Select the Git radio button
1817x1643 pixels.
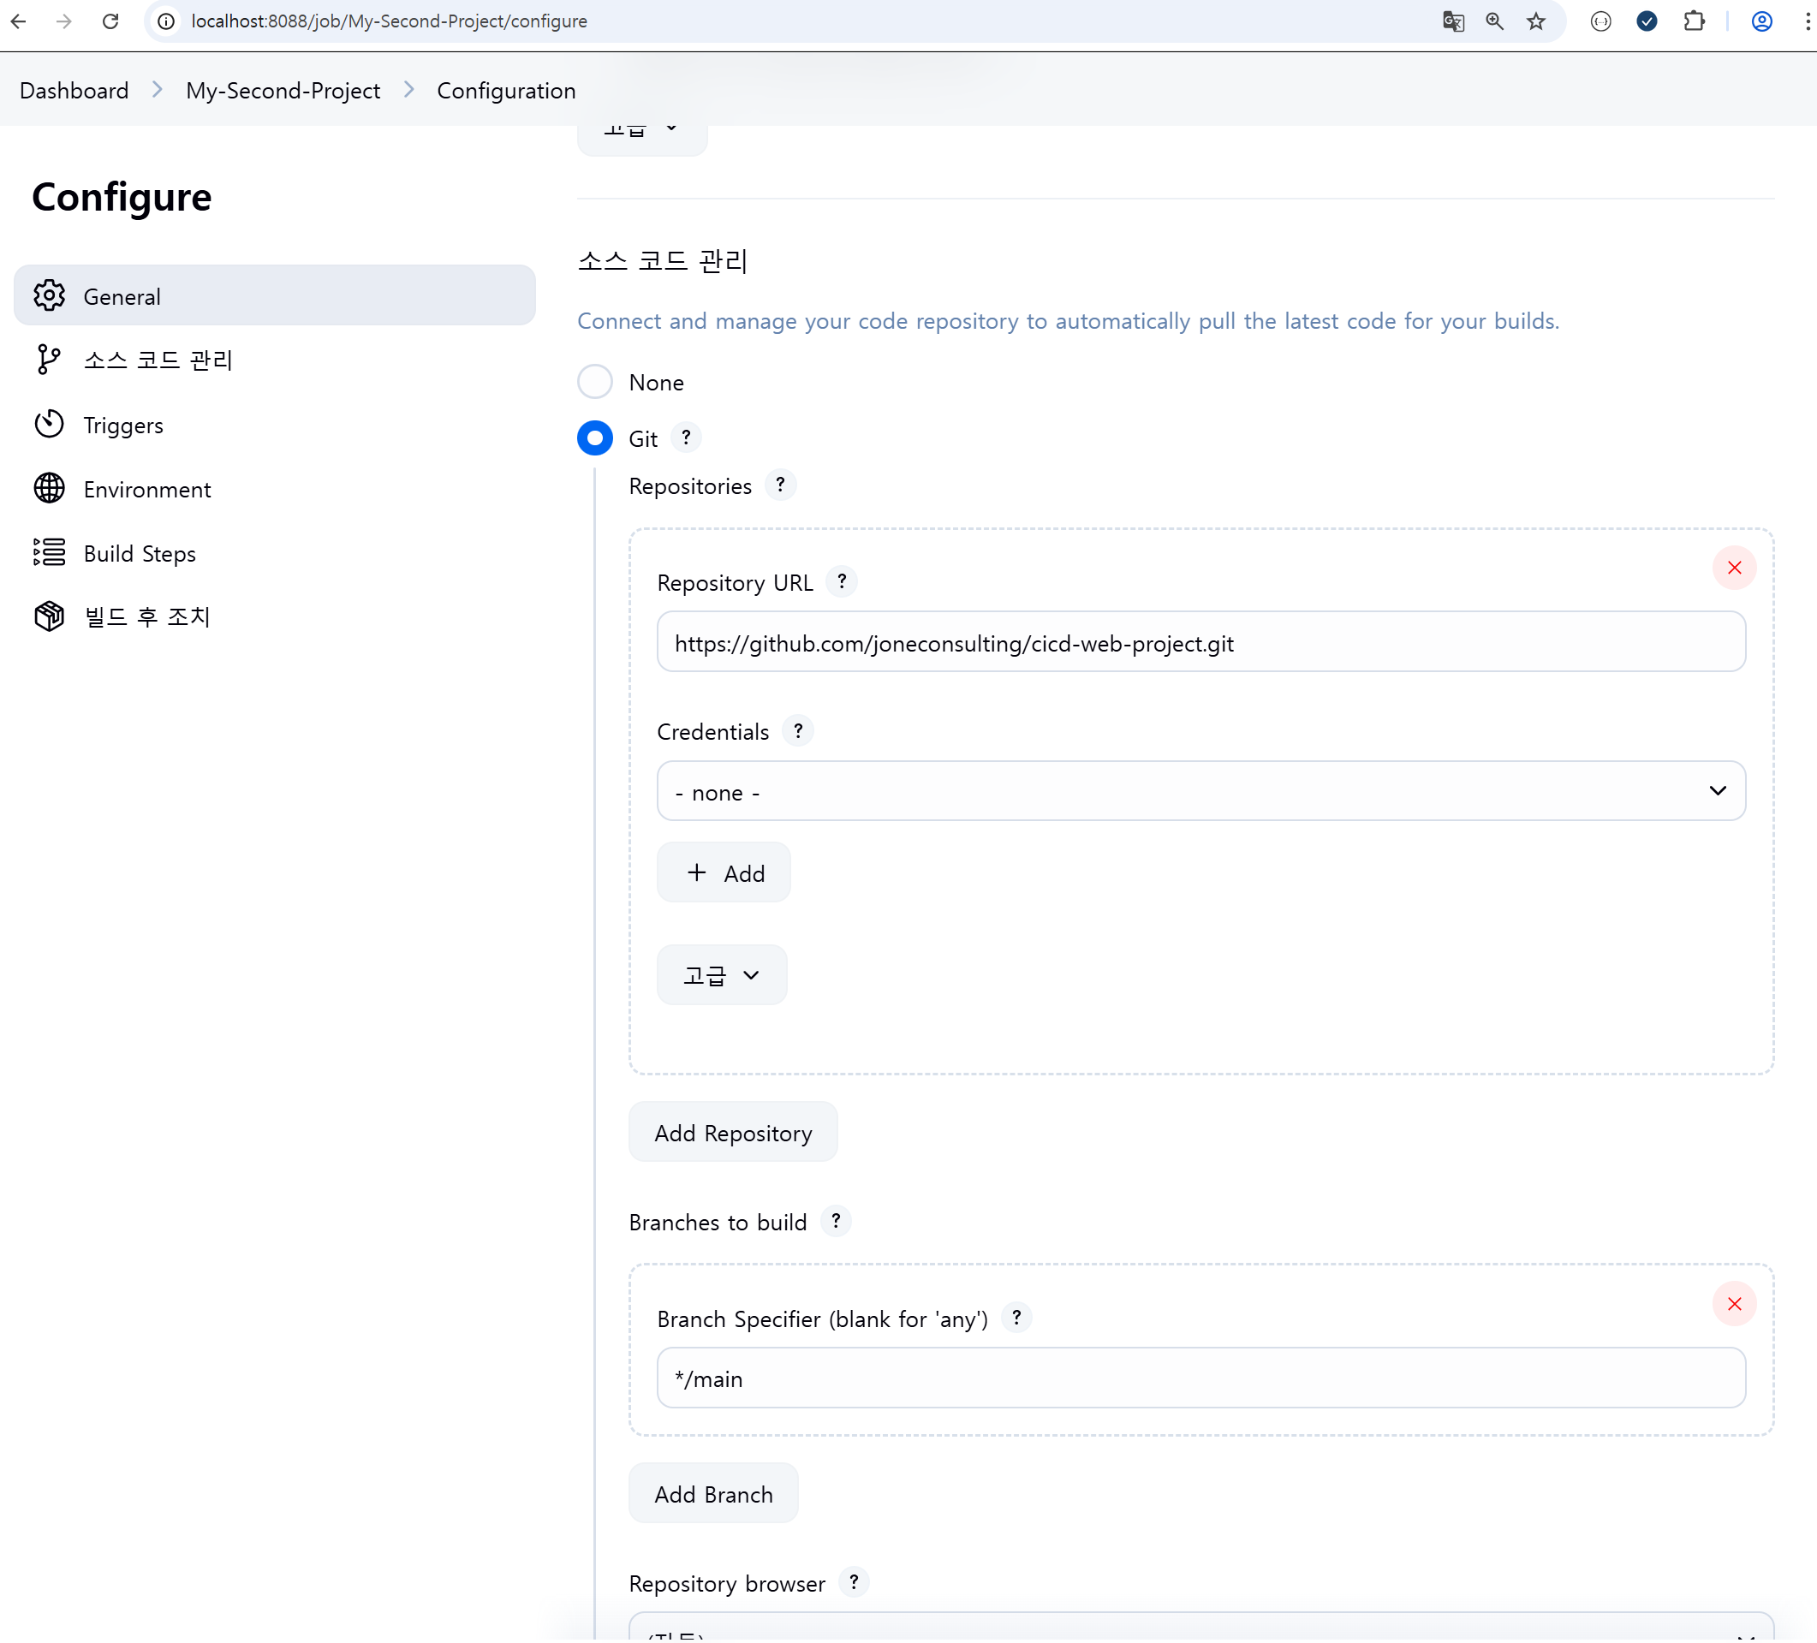595,438
